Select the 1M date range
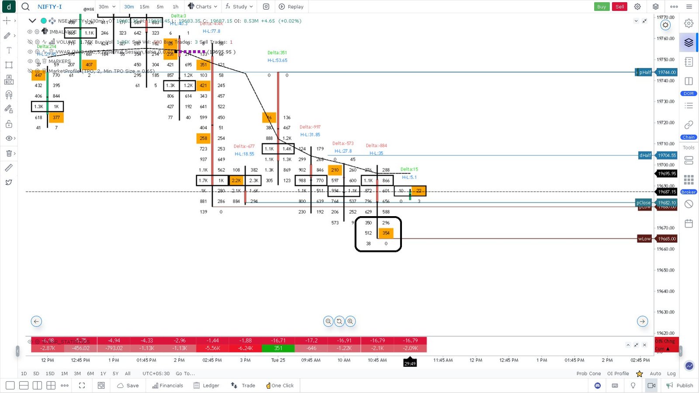This screenshot has width=699, height=393. (x=64, y=374)
